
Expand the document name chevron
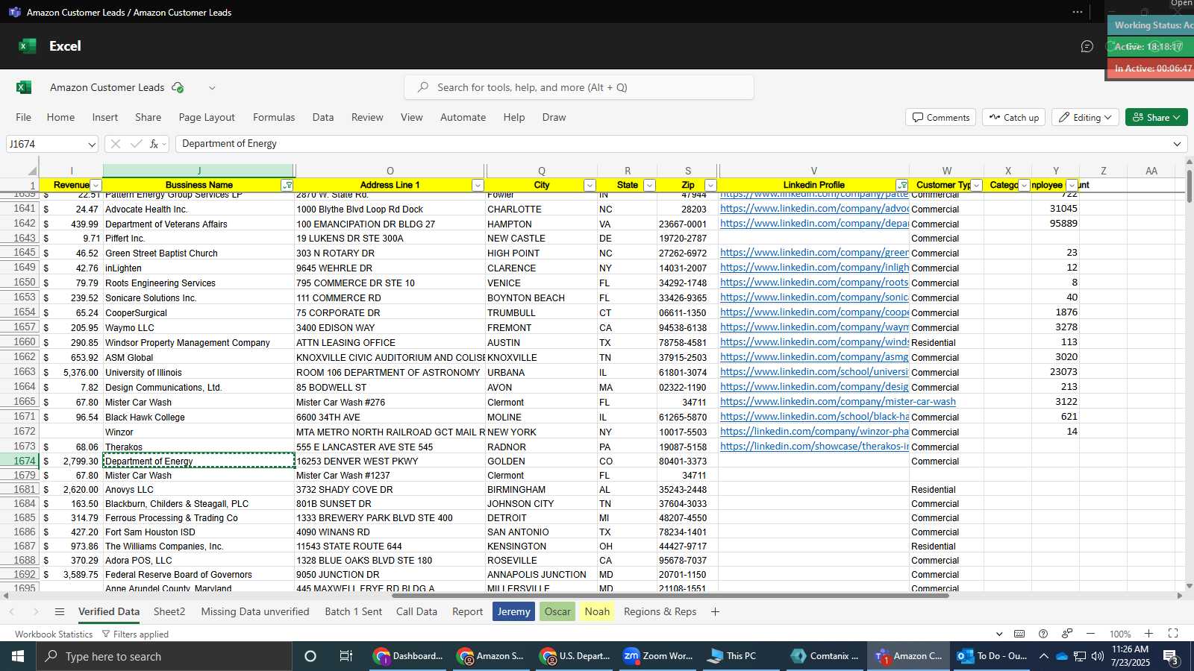[212, 88]
